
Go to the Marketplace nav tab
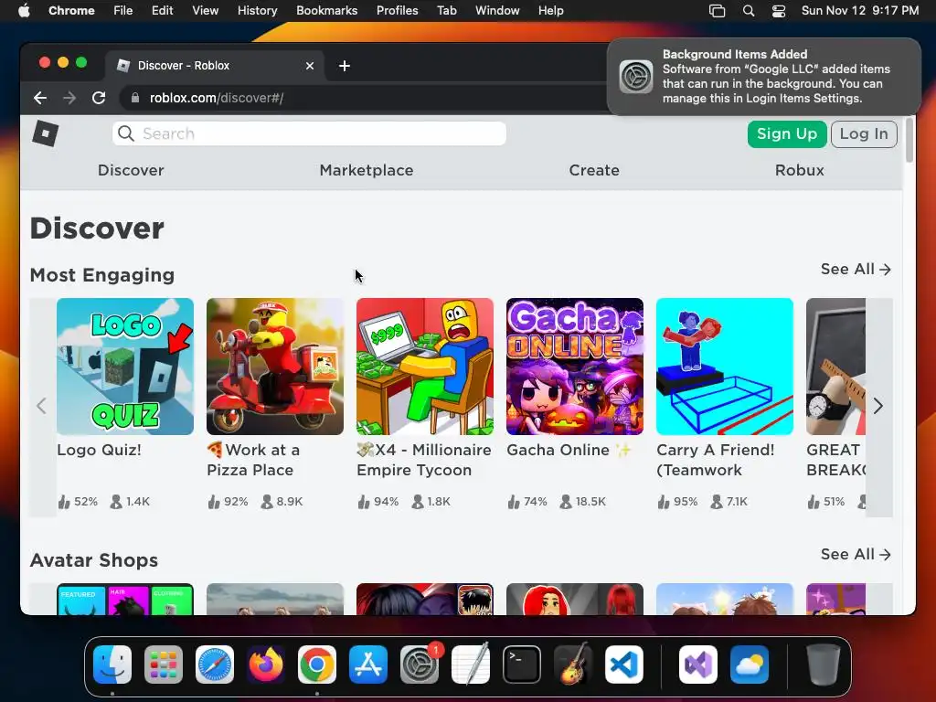click(367, 170)
